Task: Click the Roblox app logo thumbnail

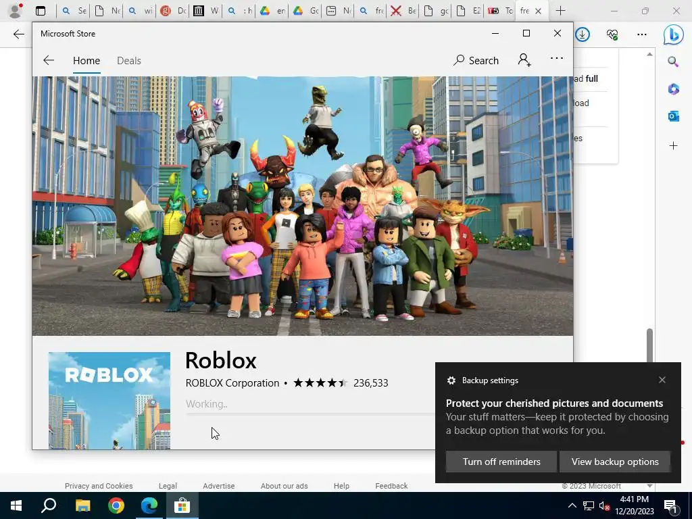Action: tap(109, 400)
